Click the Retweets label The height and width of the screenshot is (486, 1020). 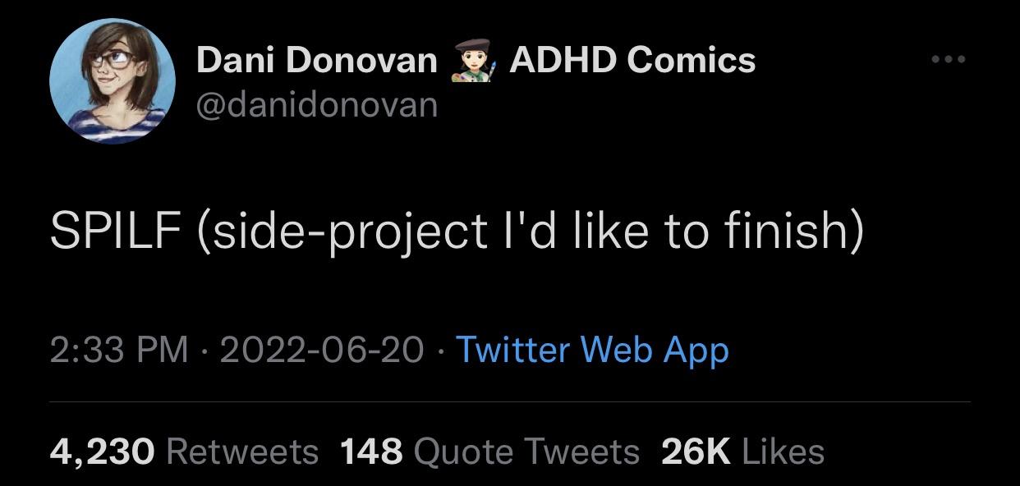(242, 452)
